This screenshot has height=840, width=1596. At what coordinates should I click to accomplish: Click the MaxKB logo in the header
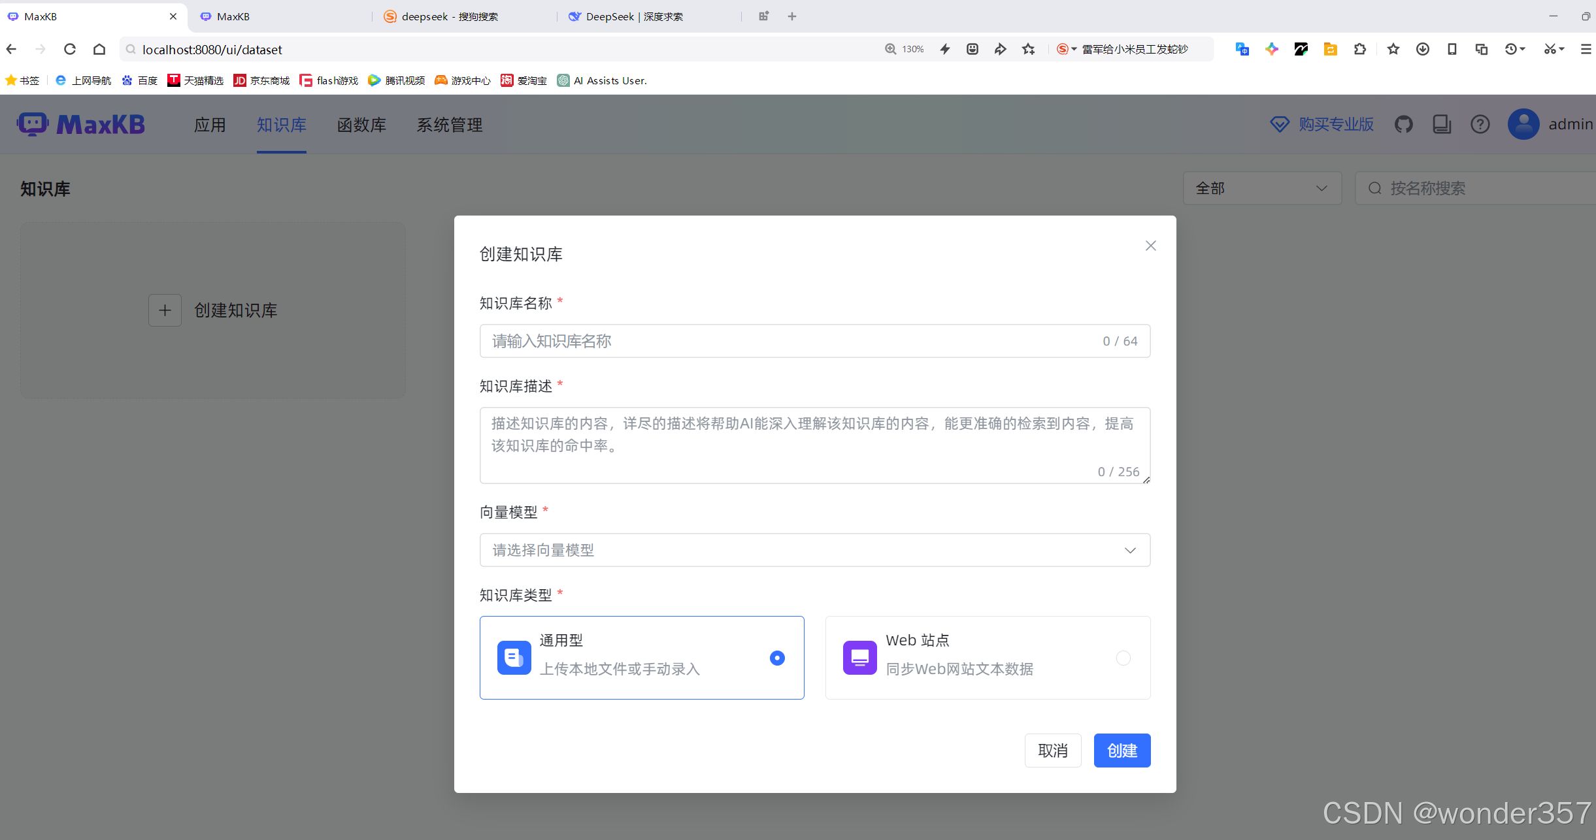[81, 124]
